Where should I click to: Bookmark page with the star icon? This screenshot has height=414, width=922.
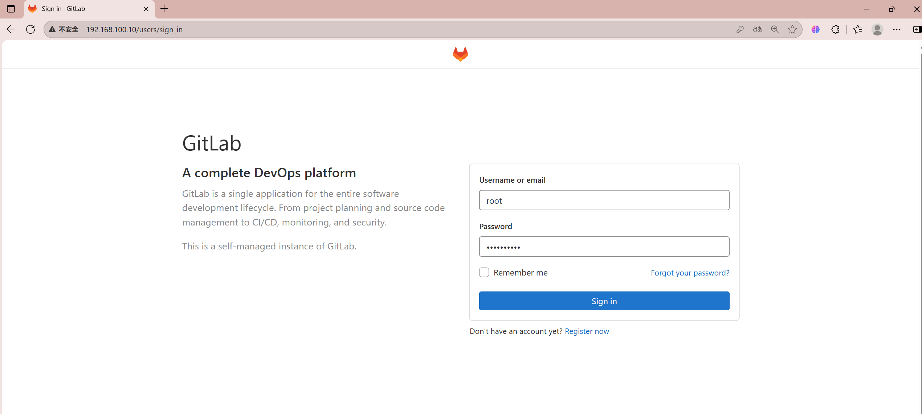792,29
